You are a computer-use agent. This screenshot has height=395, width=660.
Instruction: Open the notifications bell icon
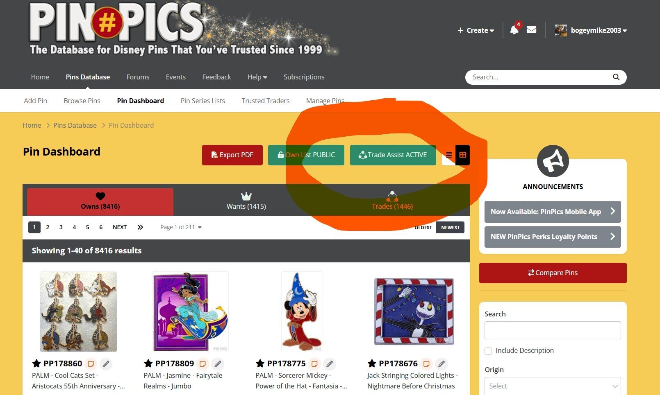(x=514, y=30)
